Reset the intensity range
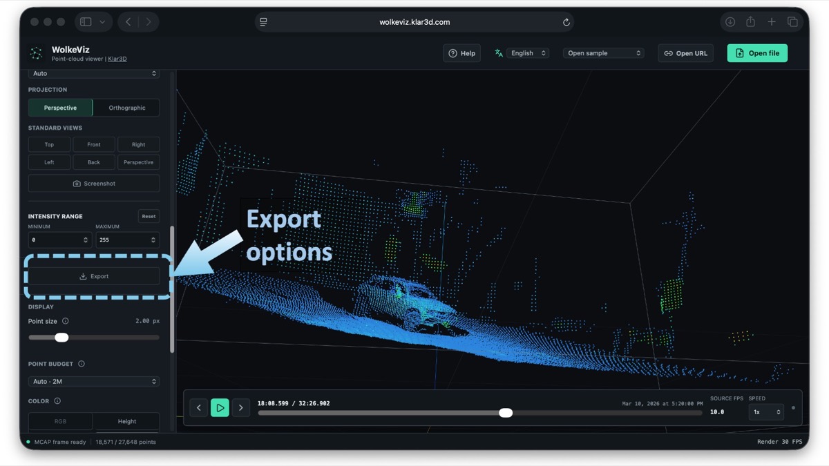 149,216
